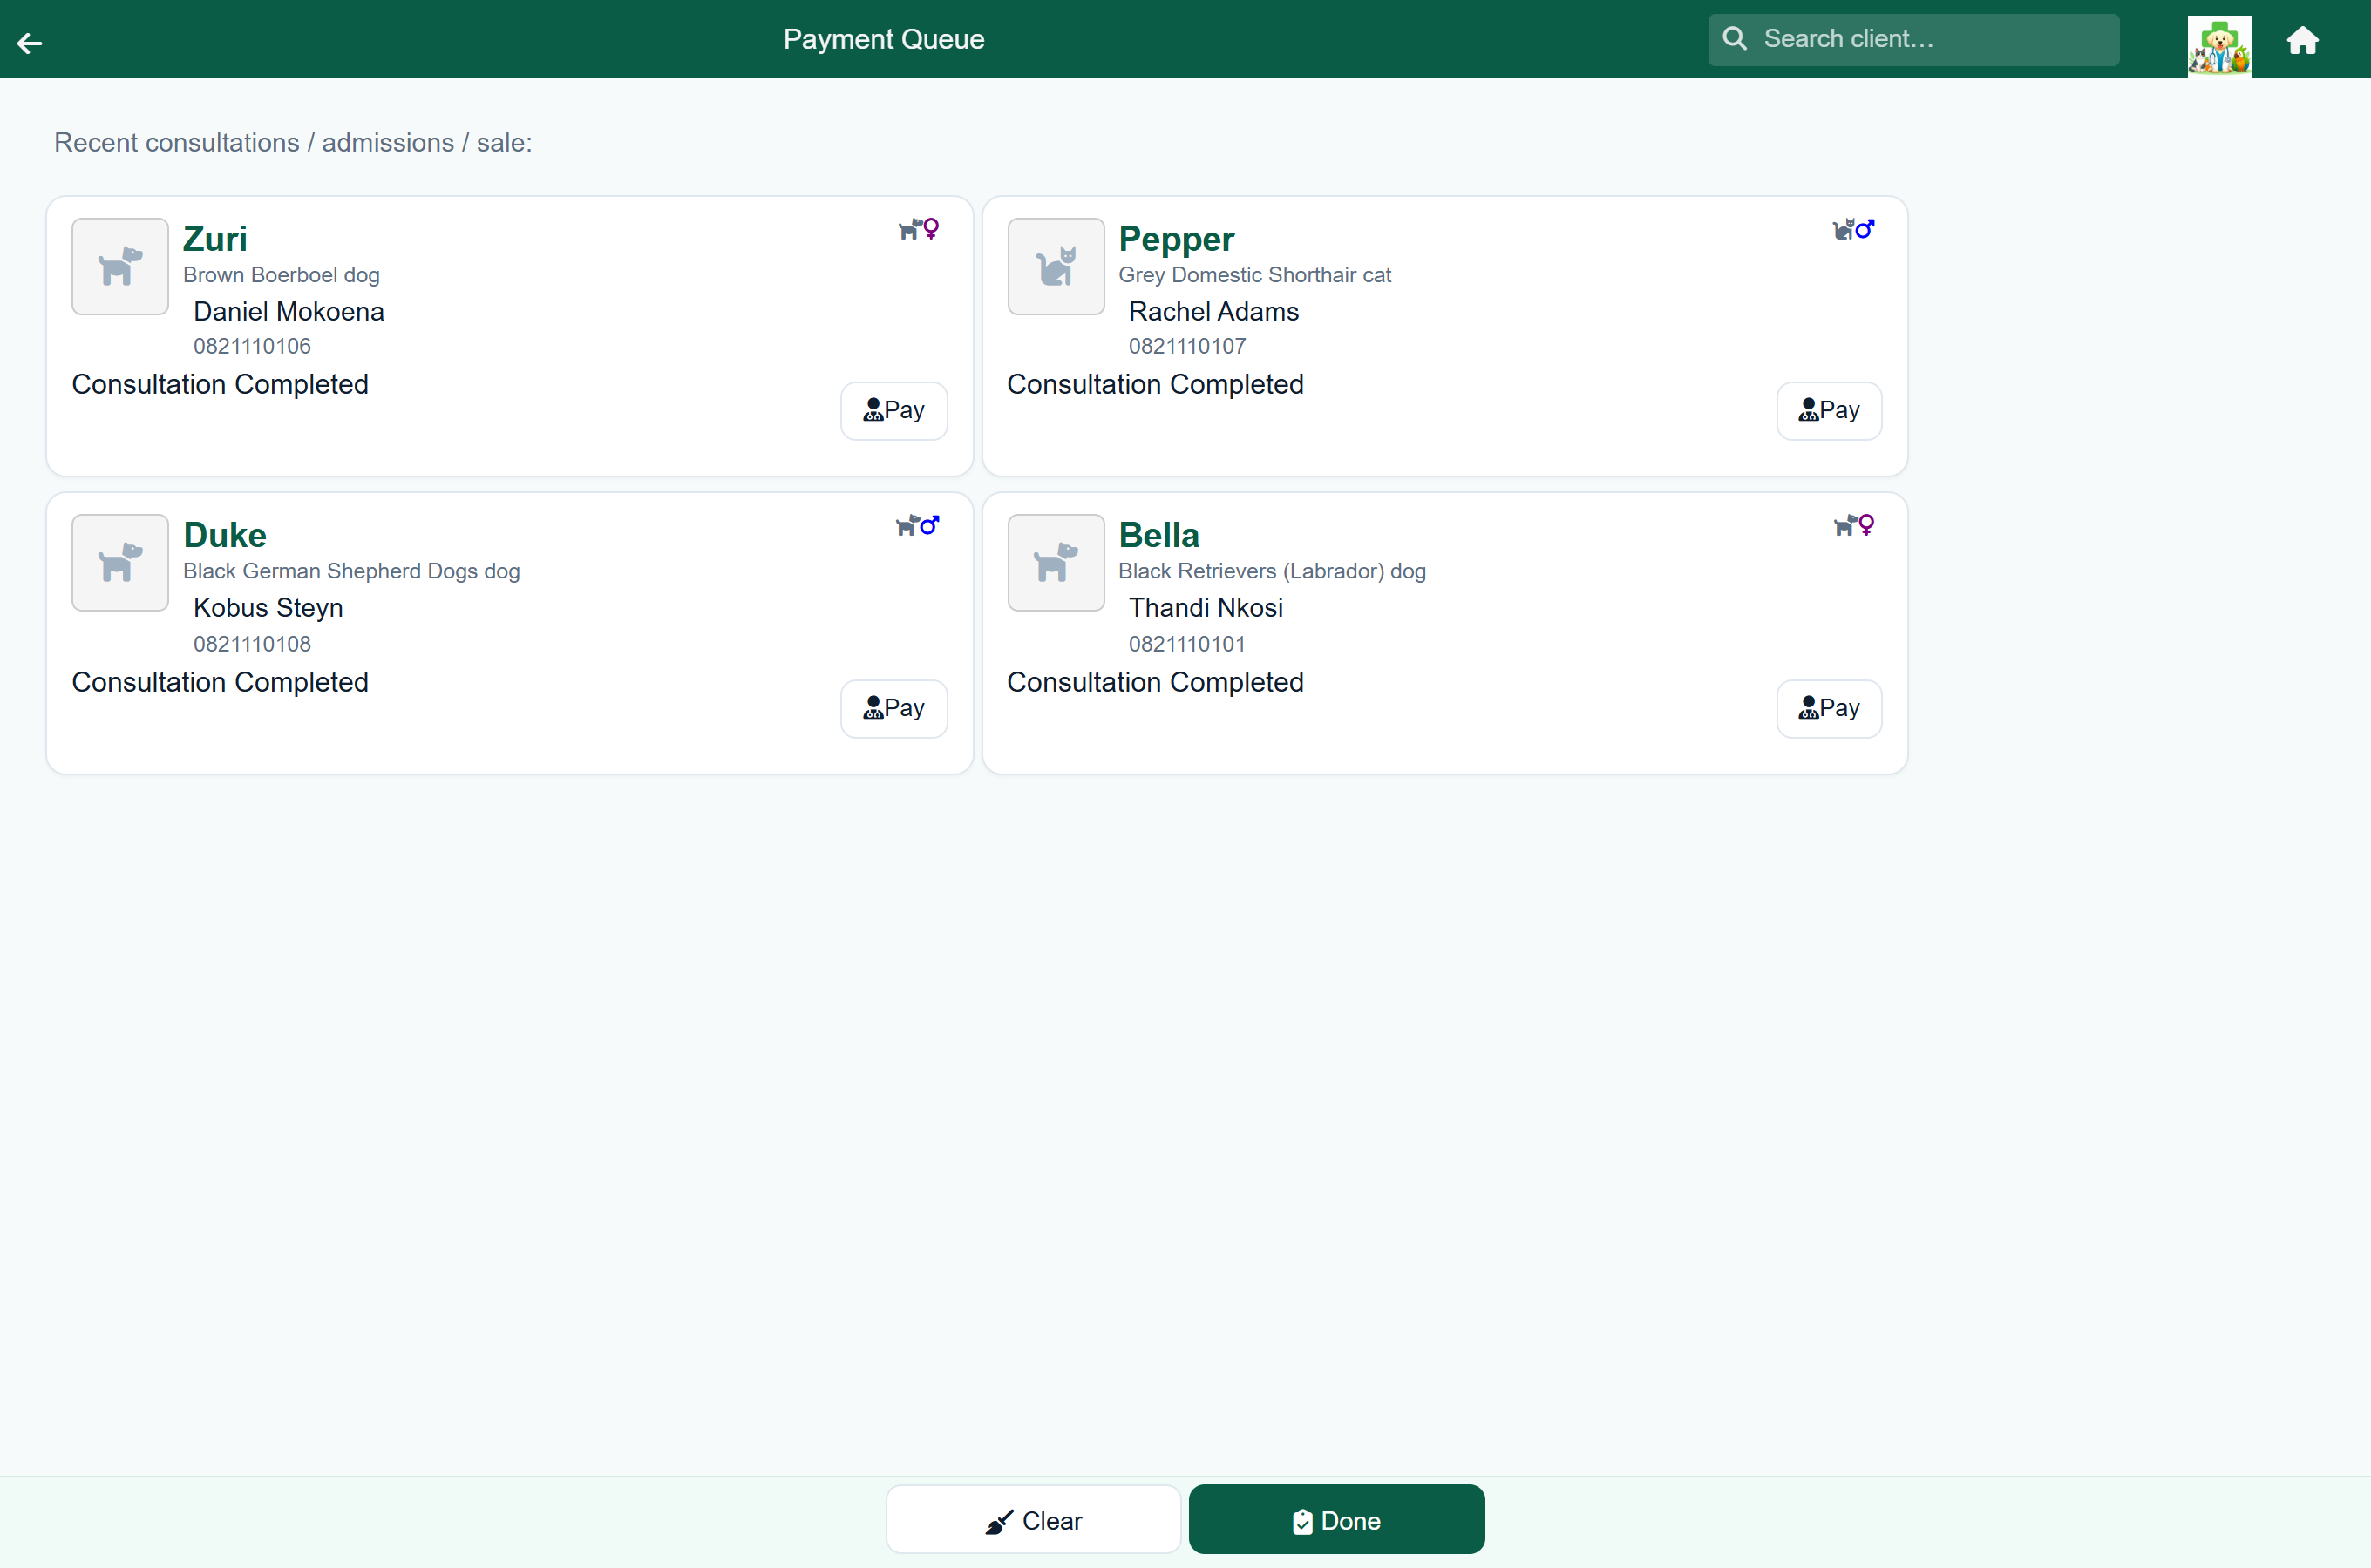Select patient name Bella
Image resolution: width=2371 pixels, height=1568 pixels.
click(x=1158, y=535)
